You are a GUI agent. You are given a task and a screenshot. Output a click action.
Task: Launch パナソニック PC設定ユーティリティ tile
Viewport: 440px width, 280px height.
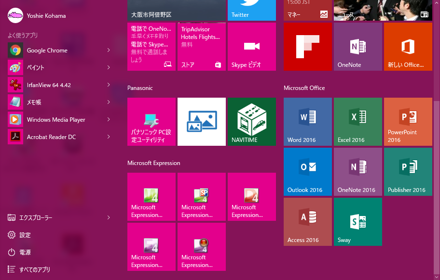pyautogui.click(x=151, y=122)
